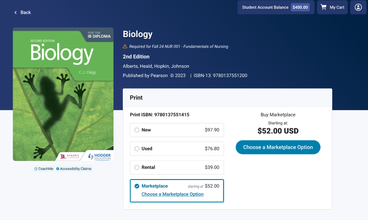Click the back chevron arrow icon
The image size is (368, 220).
point(16,12)
